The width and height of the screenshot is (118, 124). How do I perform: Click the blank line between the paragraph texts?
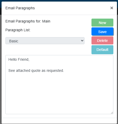coord(59,65)
